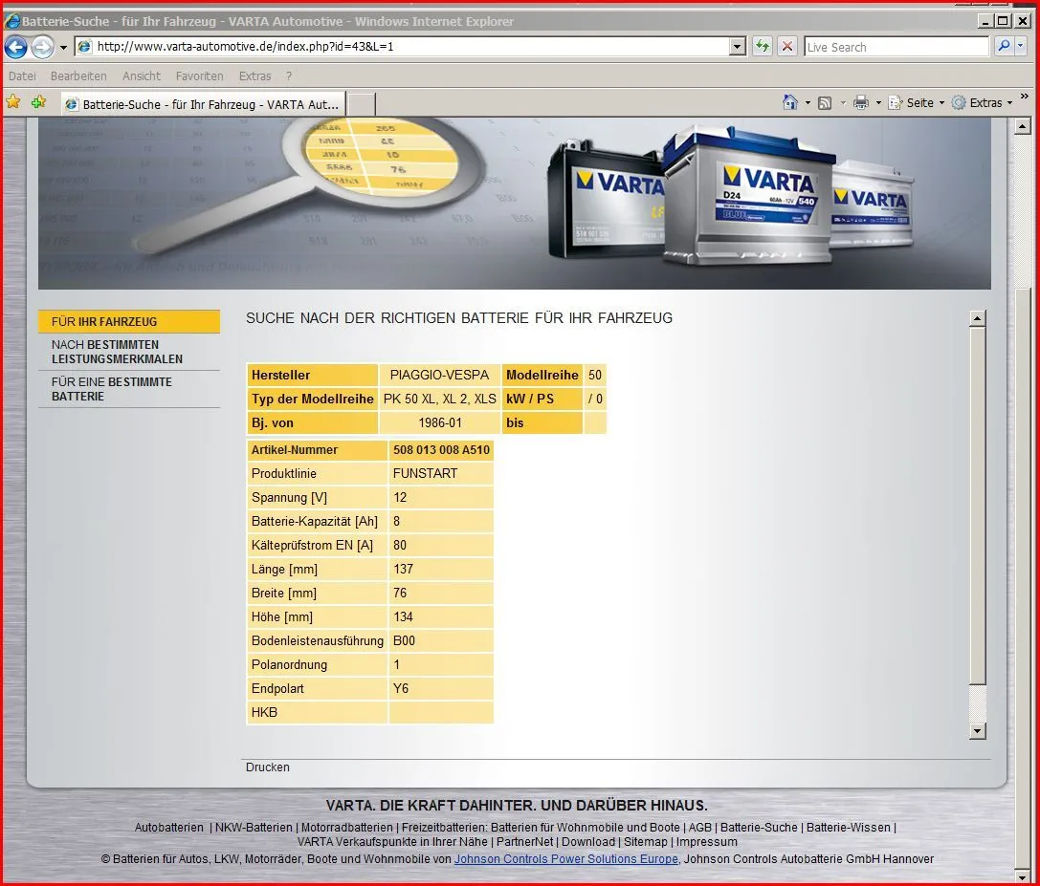
Task: Click the content pane scroll down arrow
Action: pyautogui.click(x=977, y=731)
